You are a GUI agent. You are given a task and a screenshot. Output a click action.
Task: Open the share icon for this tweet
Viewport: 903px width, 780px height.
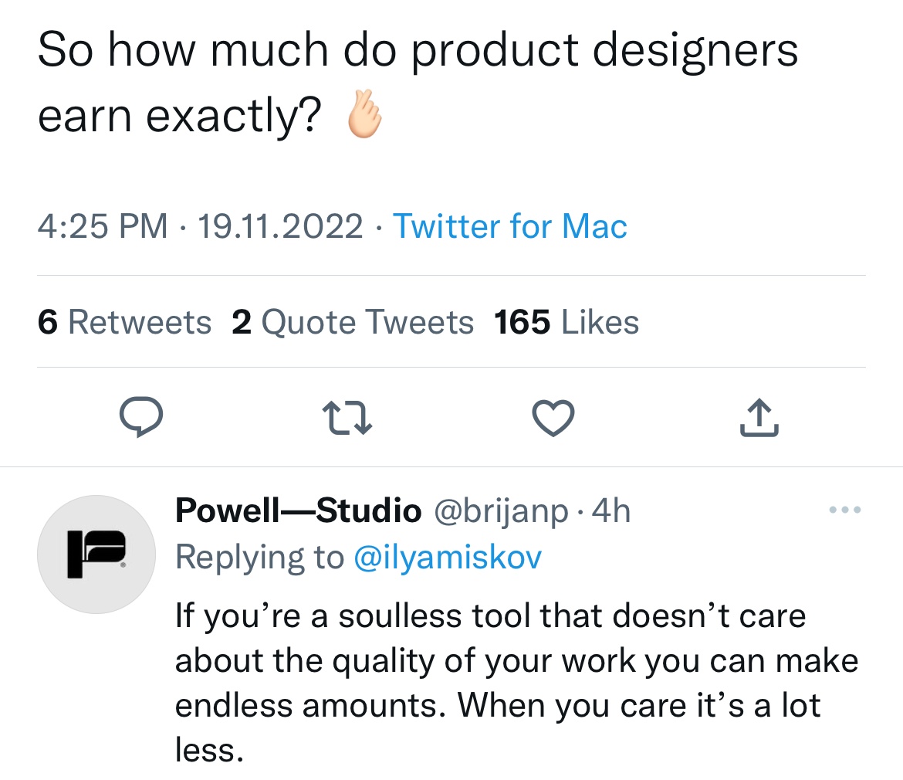[759, 417]
